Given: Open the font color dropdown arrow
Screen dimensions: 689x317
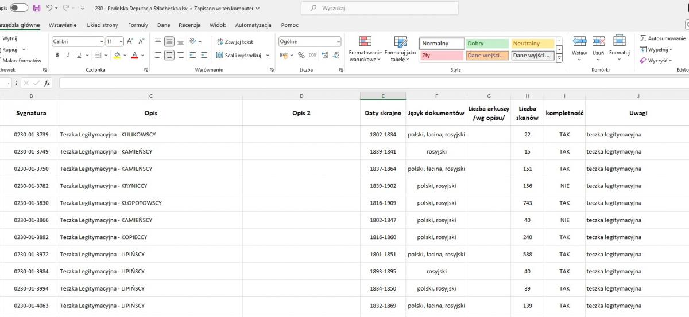Looking at the screenshot, I should tap(142, 56).
